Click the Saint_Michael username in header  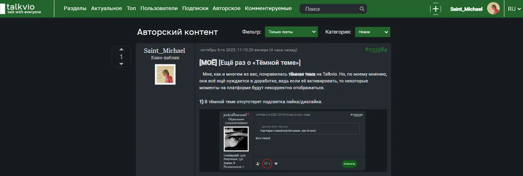click(x=466, y=9)
